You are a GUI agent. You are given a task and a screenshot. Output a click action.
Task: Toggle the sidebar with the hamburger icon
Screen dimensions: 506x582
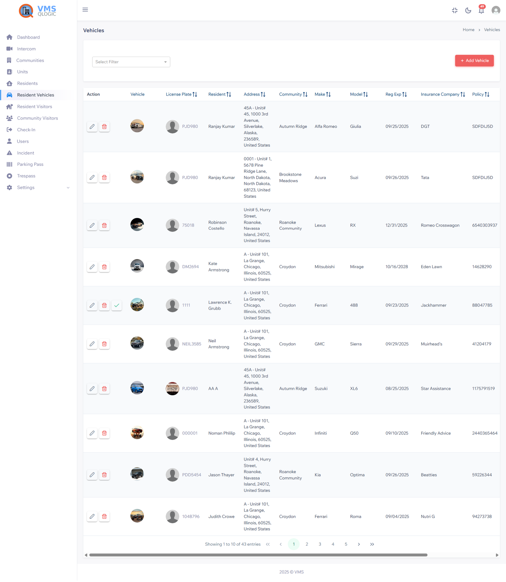pos(85,9)
